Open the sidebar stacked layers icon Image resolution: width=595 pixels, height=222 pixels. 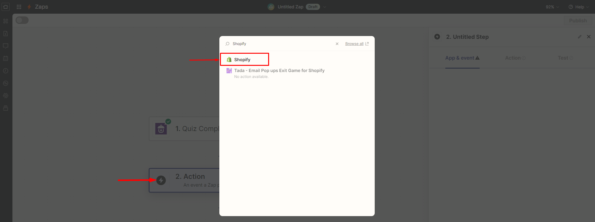click(6, 108)
